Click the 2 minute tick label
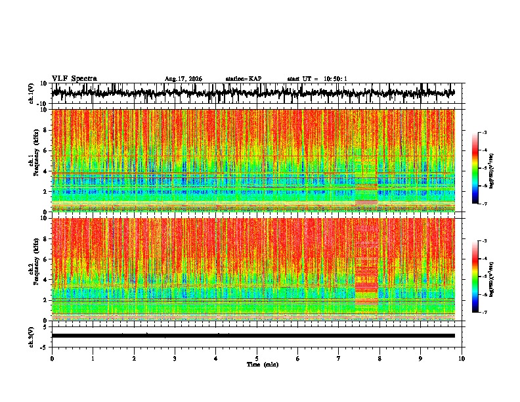The width and height of the screenshot is (520, 402). (x=134, y=359)
